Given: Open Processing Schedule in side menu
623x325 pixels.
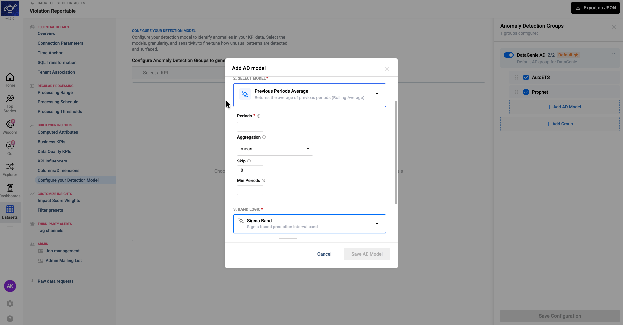Looking at the screenshot, I should tap(58, 102).
